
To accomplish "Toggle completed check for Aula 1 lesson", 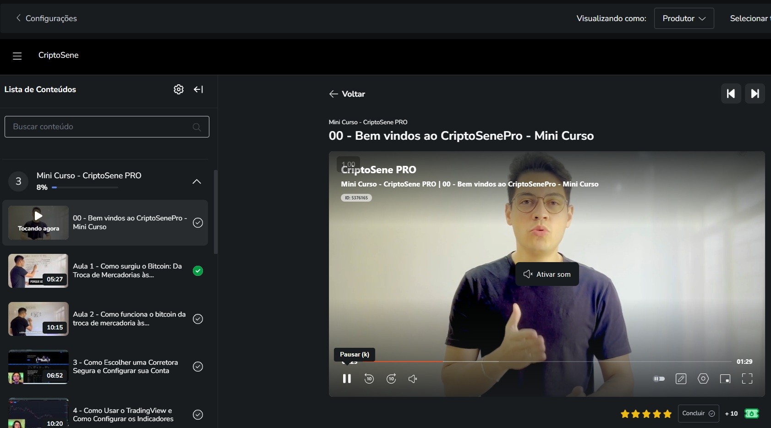I will (198, 271).
